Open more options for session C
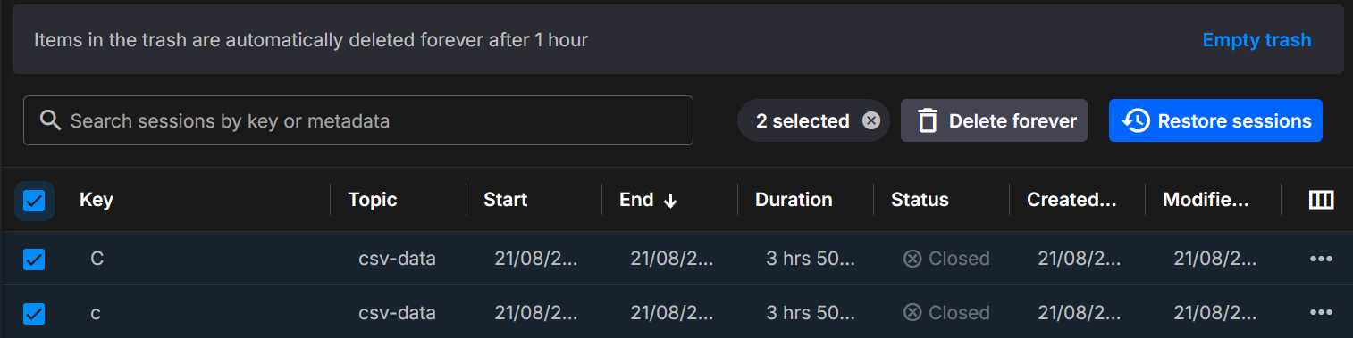Image resolution: width=1353 pixels, height=338 pixels. coord(1321,259)
